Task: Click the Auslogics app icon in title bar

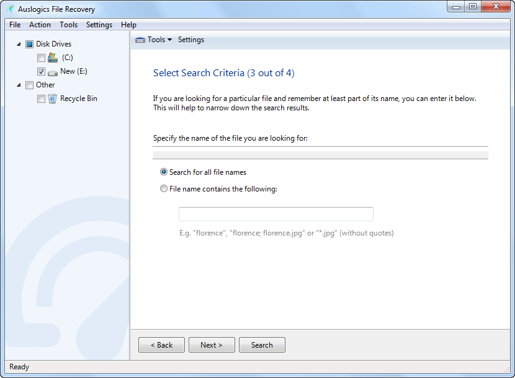Action: [11, 9]
